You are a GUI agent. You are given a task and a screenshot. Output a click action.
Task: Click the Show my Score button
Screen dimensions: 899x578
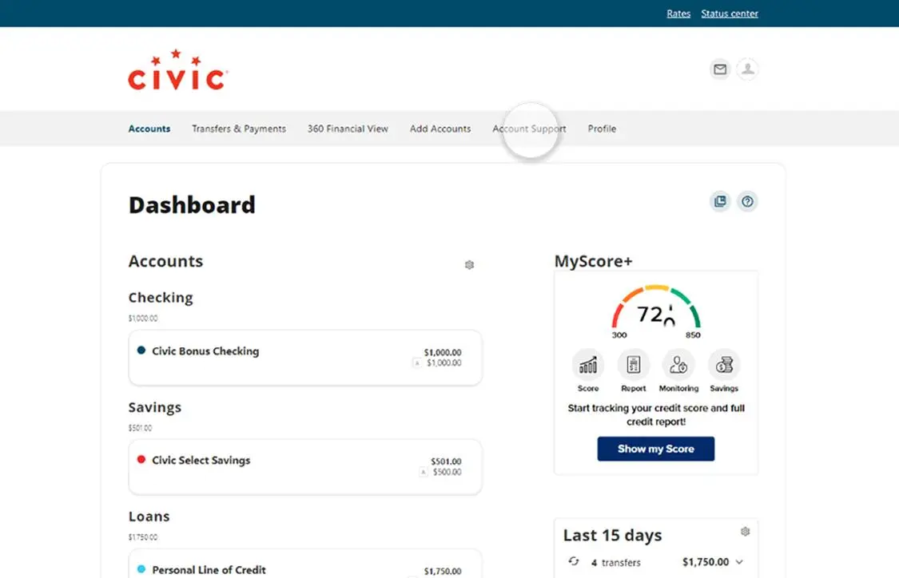655,449
